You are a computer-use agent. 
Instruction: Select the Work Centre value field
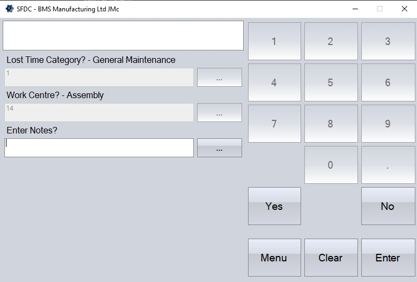click(x=99, y=113)
